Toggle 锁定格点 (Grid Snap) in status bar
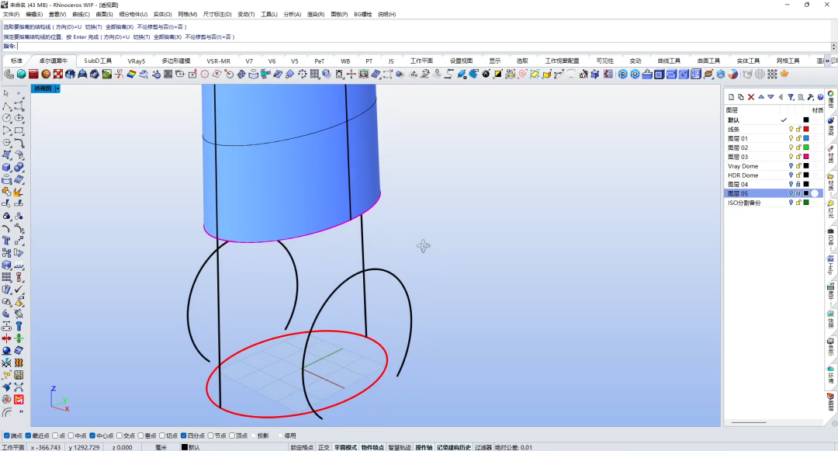Image resolution: width=838 pixels, height=451 pixels. pos(302,447)
